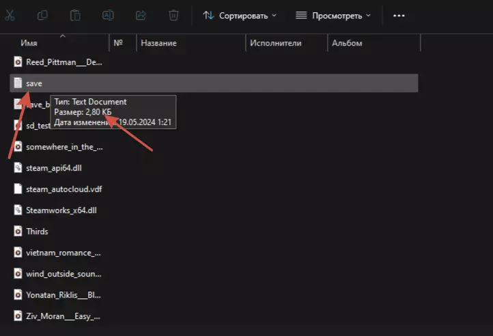Select the steam_autocloud.vdf file

coord(58,189)
